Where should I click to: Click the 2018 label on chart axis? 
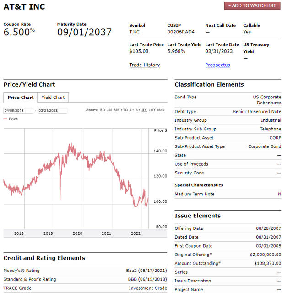(x=19, y=233)
